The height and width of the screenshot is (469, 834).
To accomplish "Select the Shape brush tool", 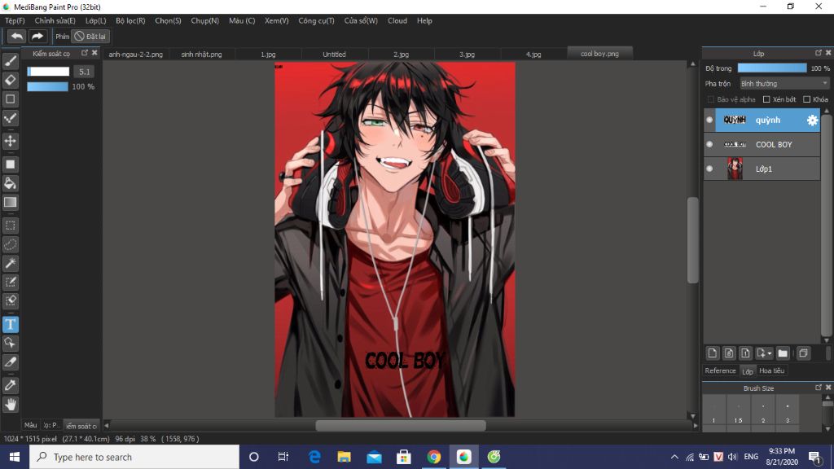I will point(10,99).
